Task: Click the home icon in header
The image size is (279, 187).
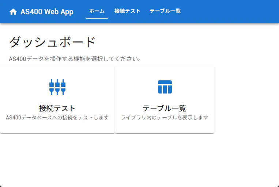Action: coord(13,12)
